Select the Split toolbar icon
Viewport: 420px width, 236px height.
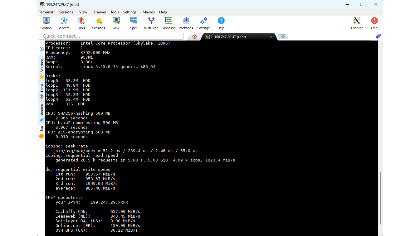tap(134, 23)
